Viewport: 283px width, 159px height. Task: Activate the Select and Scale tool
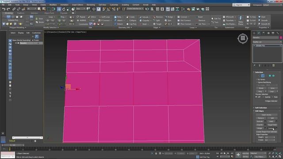69,9
